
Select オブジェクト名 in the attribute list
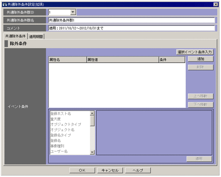pos(70,130)
